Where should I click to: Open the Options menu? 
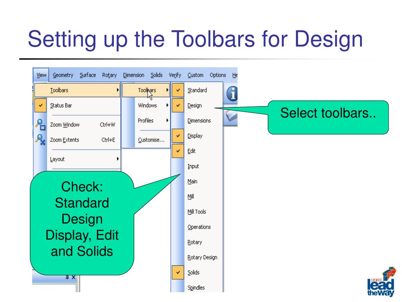pyautogui.click(x=217, y=75)
